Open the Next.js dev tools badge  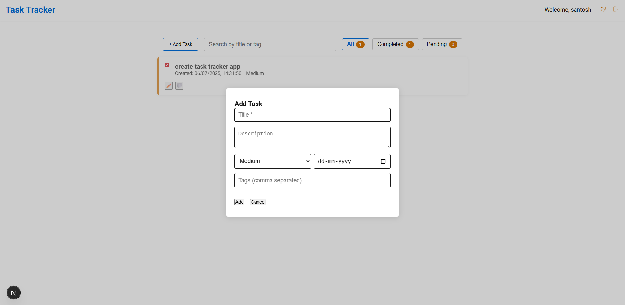14,293
